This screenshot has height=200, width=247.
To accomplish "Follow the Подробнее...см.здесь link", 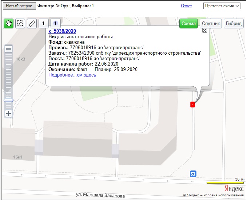I will [x=72, y=75].
